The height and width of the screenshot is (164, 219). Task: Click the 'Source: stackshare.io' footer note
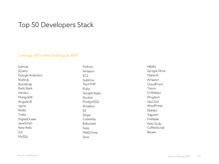coord(28,155)
